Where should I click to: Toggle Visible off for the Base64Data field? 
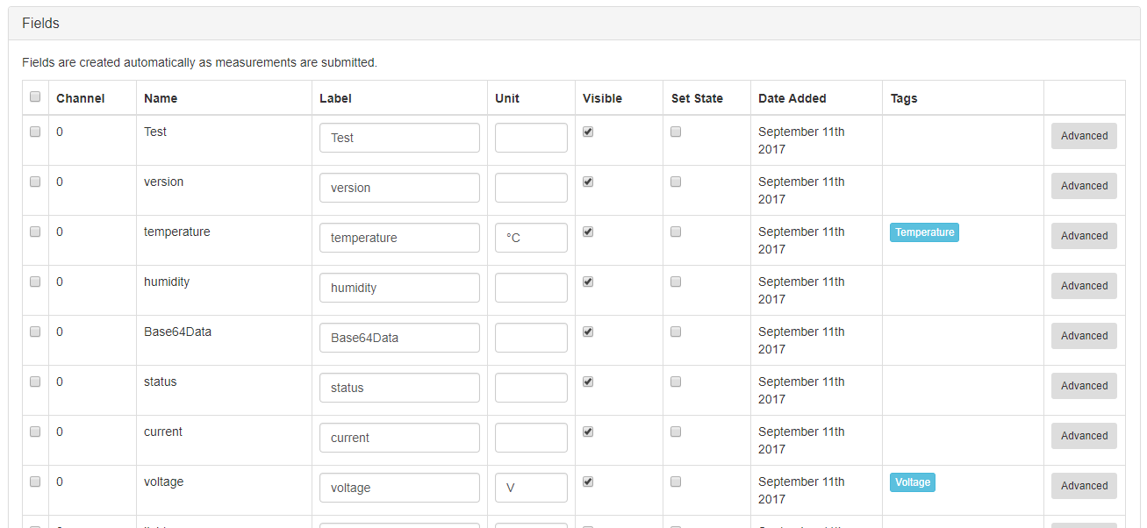[x=588, y=332]
